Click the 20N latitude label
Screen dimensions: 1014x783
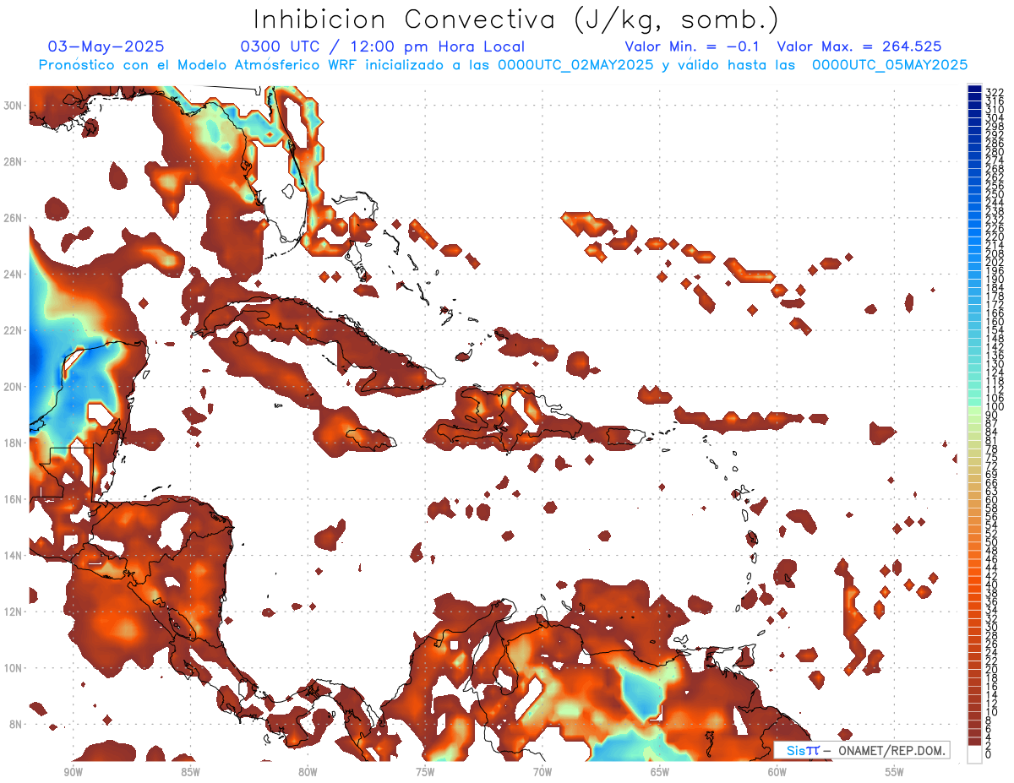point(14,387)
